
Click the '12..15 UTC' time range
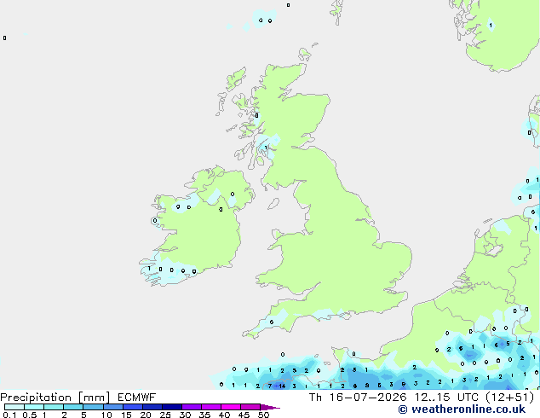pyautogui.click(x=446, y=398)
